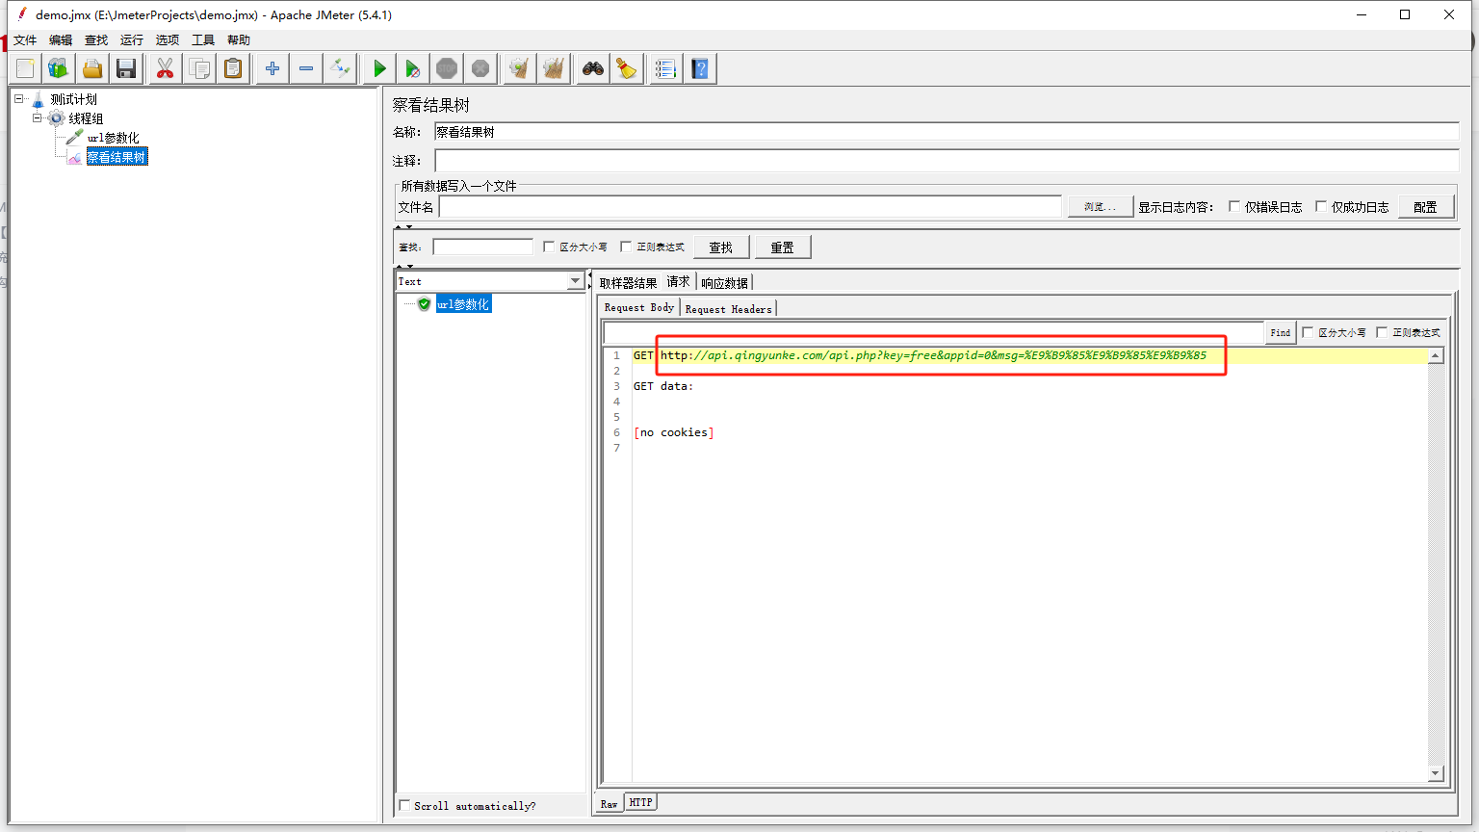Expand all nodes with plus icon

tap(272, 68)
